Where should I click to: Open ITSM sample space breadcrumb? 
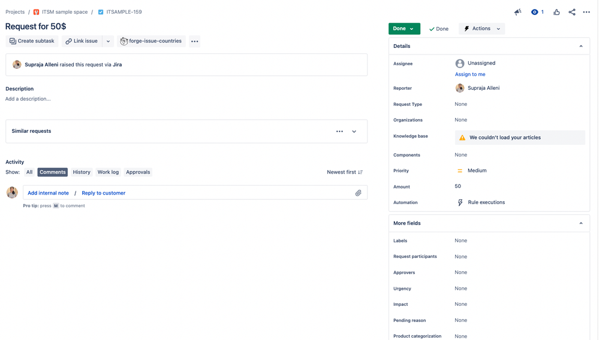click(x=65, y=12)
